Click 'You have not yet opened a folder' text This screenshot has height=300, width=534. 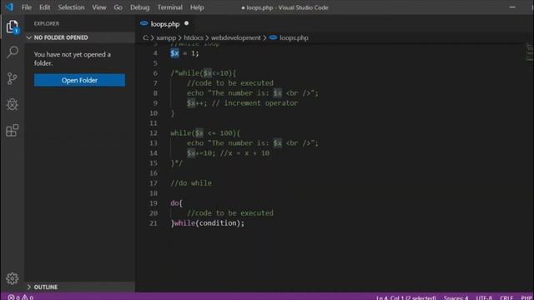tap(73, 58)
